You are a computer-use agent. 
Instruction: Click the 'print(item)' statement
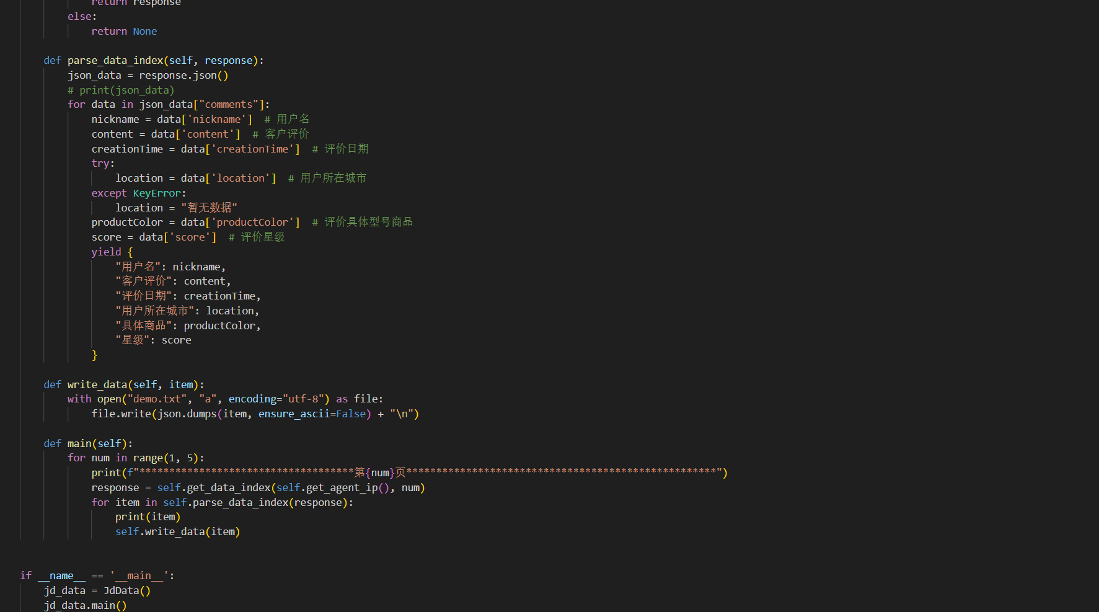(x=148, y=517)
